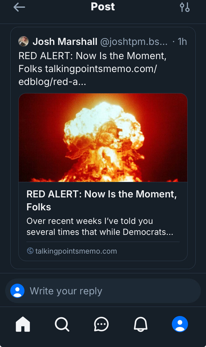This screenshot has width=206, height=347.
Task: Click talkingpointsmemo.com domain in card footer
Action: coord(76,251)
